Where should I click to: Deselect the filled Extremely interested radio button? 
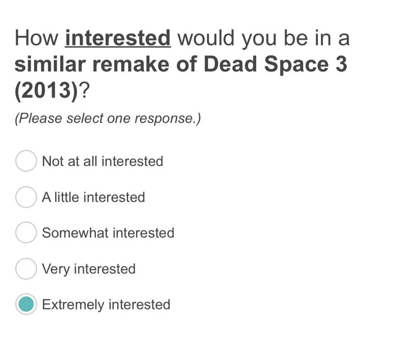coord(26,305)
